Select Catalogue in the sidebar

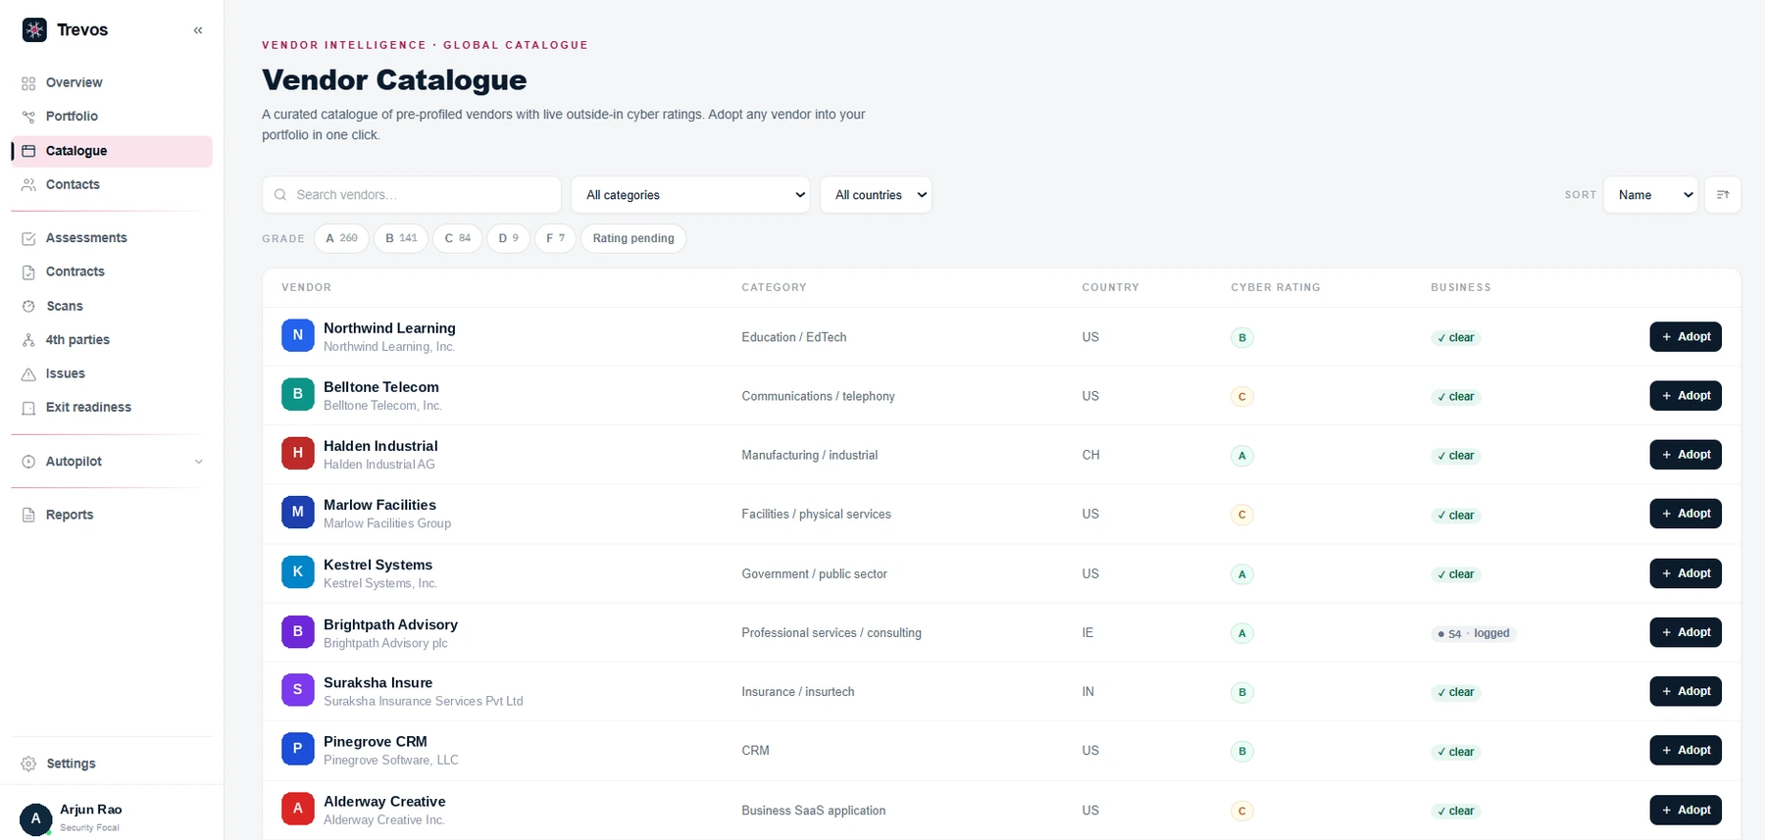tap(111, 151)
